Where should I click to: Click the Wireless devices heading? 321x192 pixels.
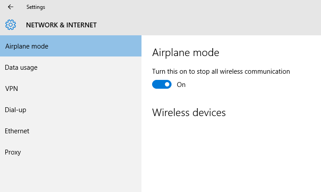coord(189,113)
